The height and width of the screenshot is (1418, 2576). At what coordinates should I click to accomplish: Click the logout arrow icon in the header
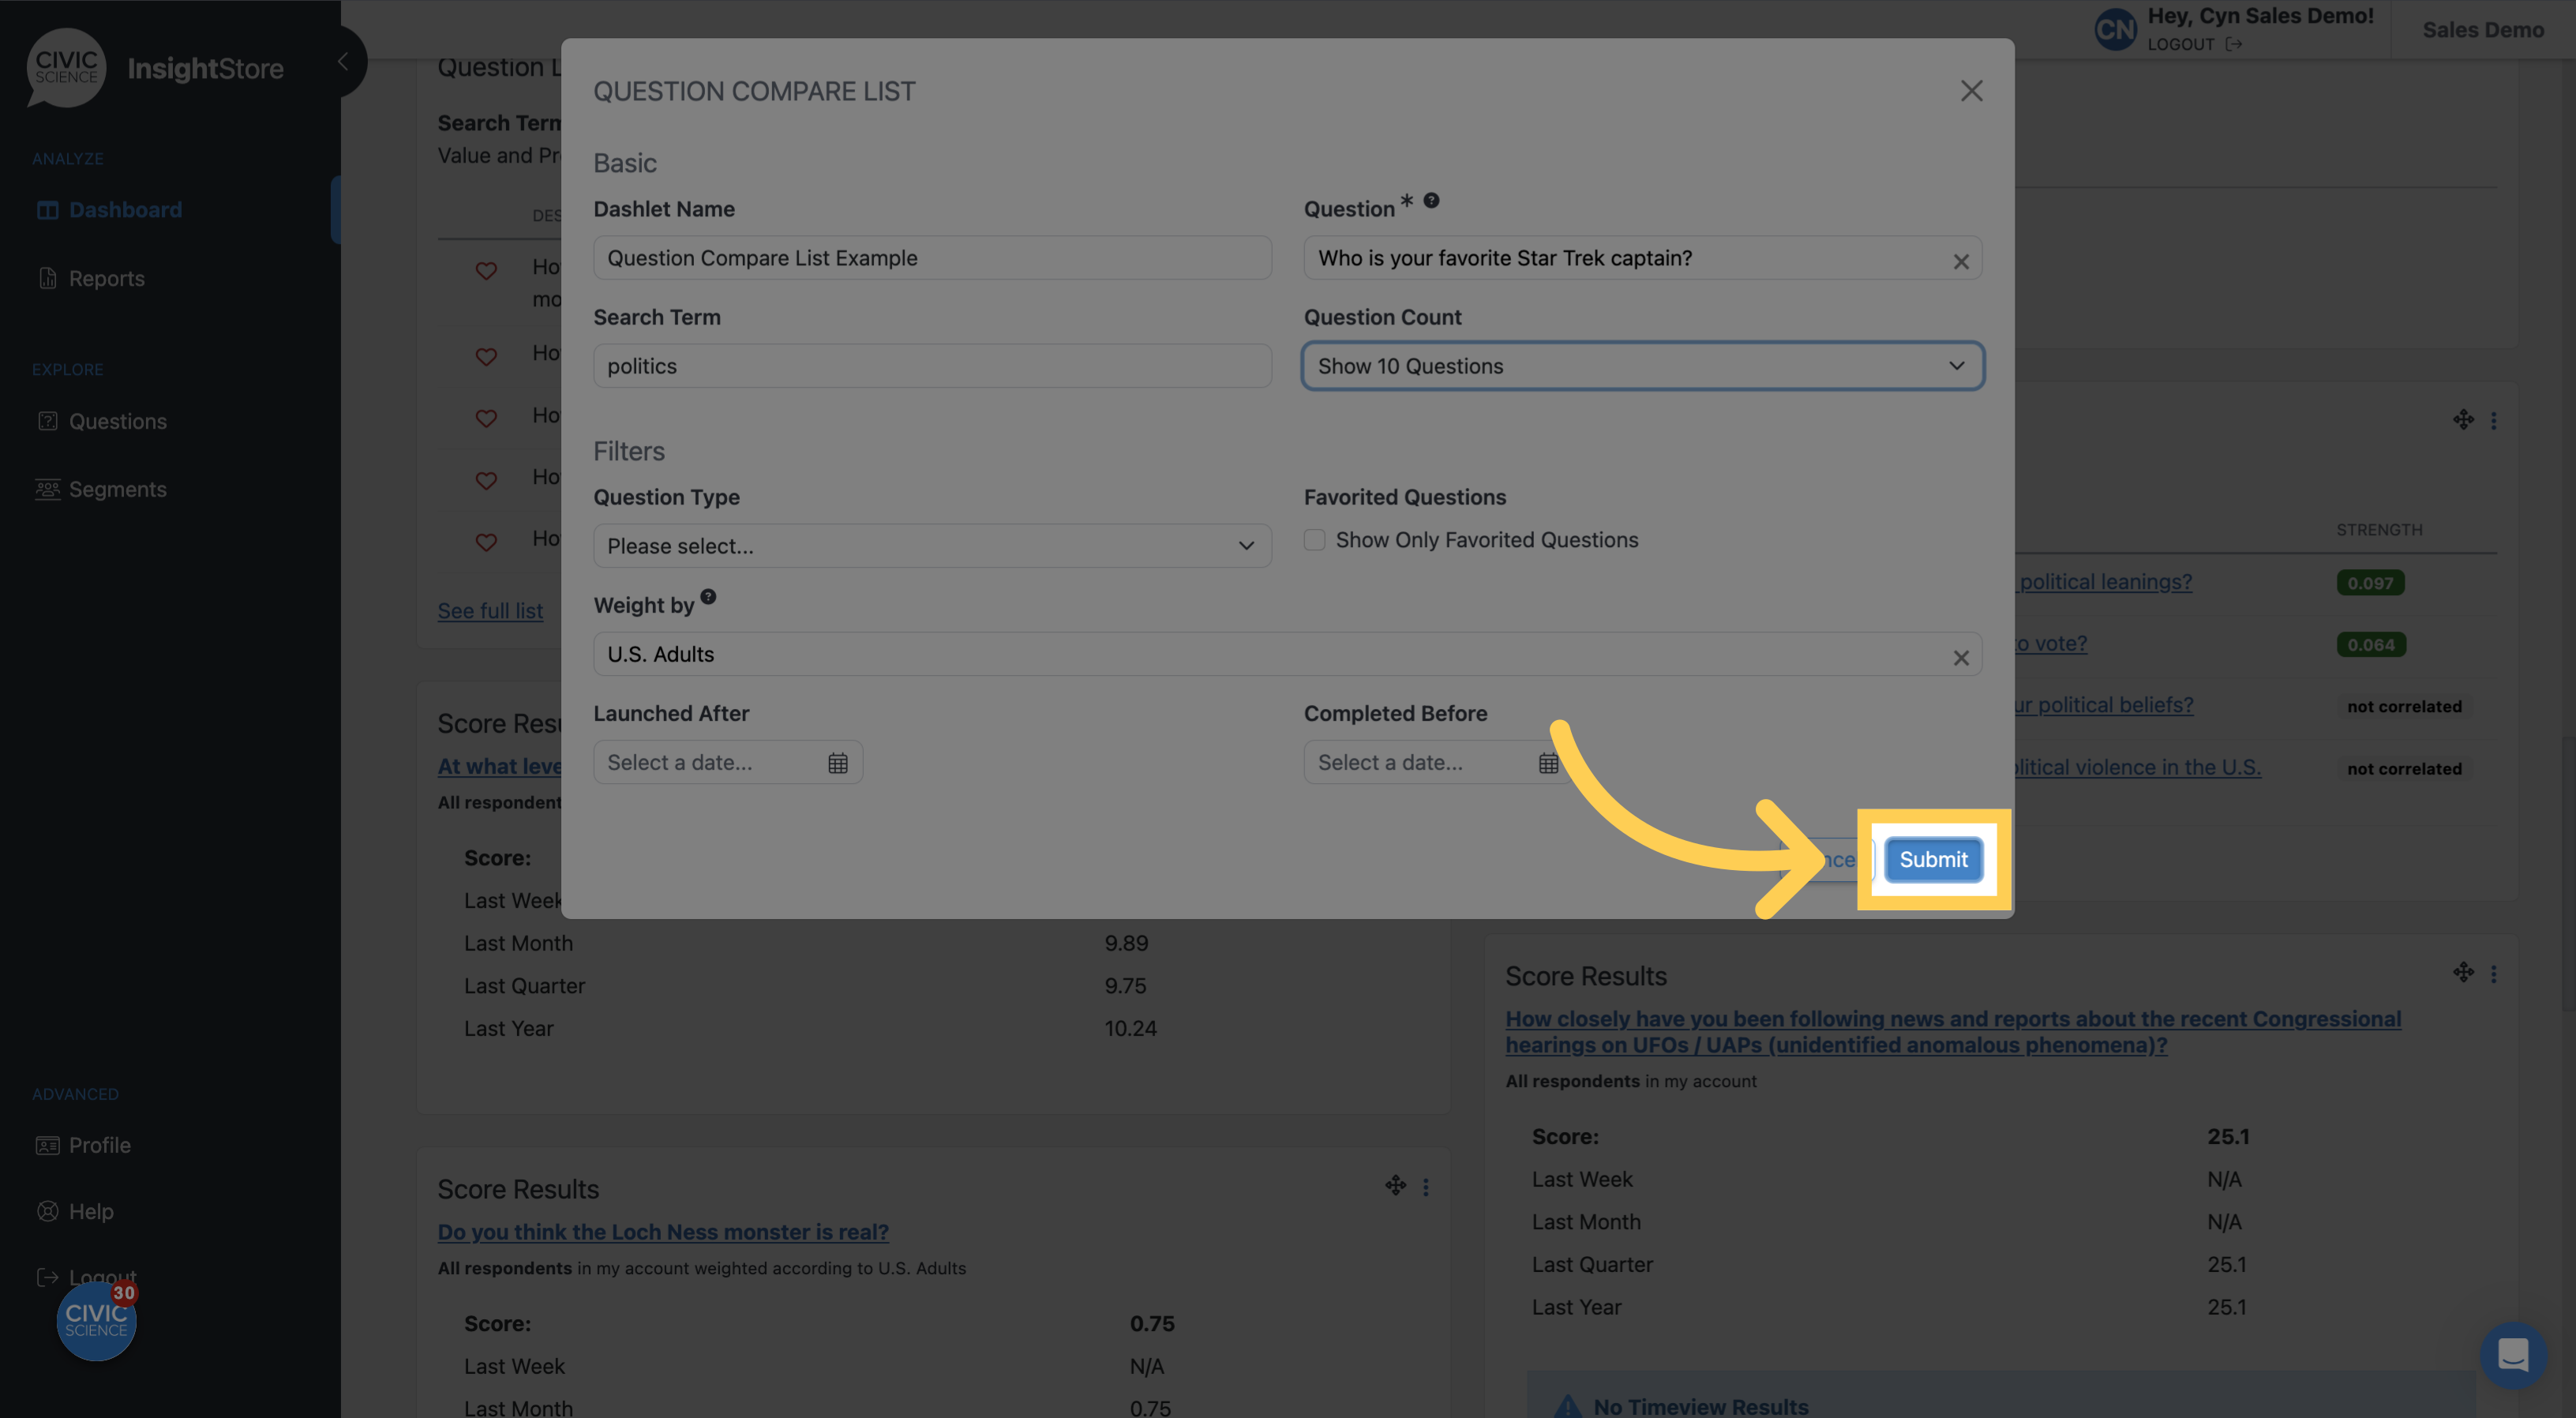(2233, 44)
